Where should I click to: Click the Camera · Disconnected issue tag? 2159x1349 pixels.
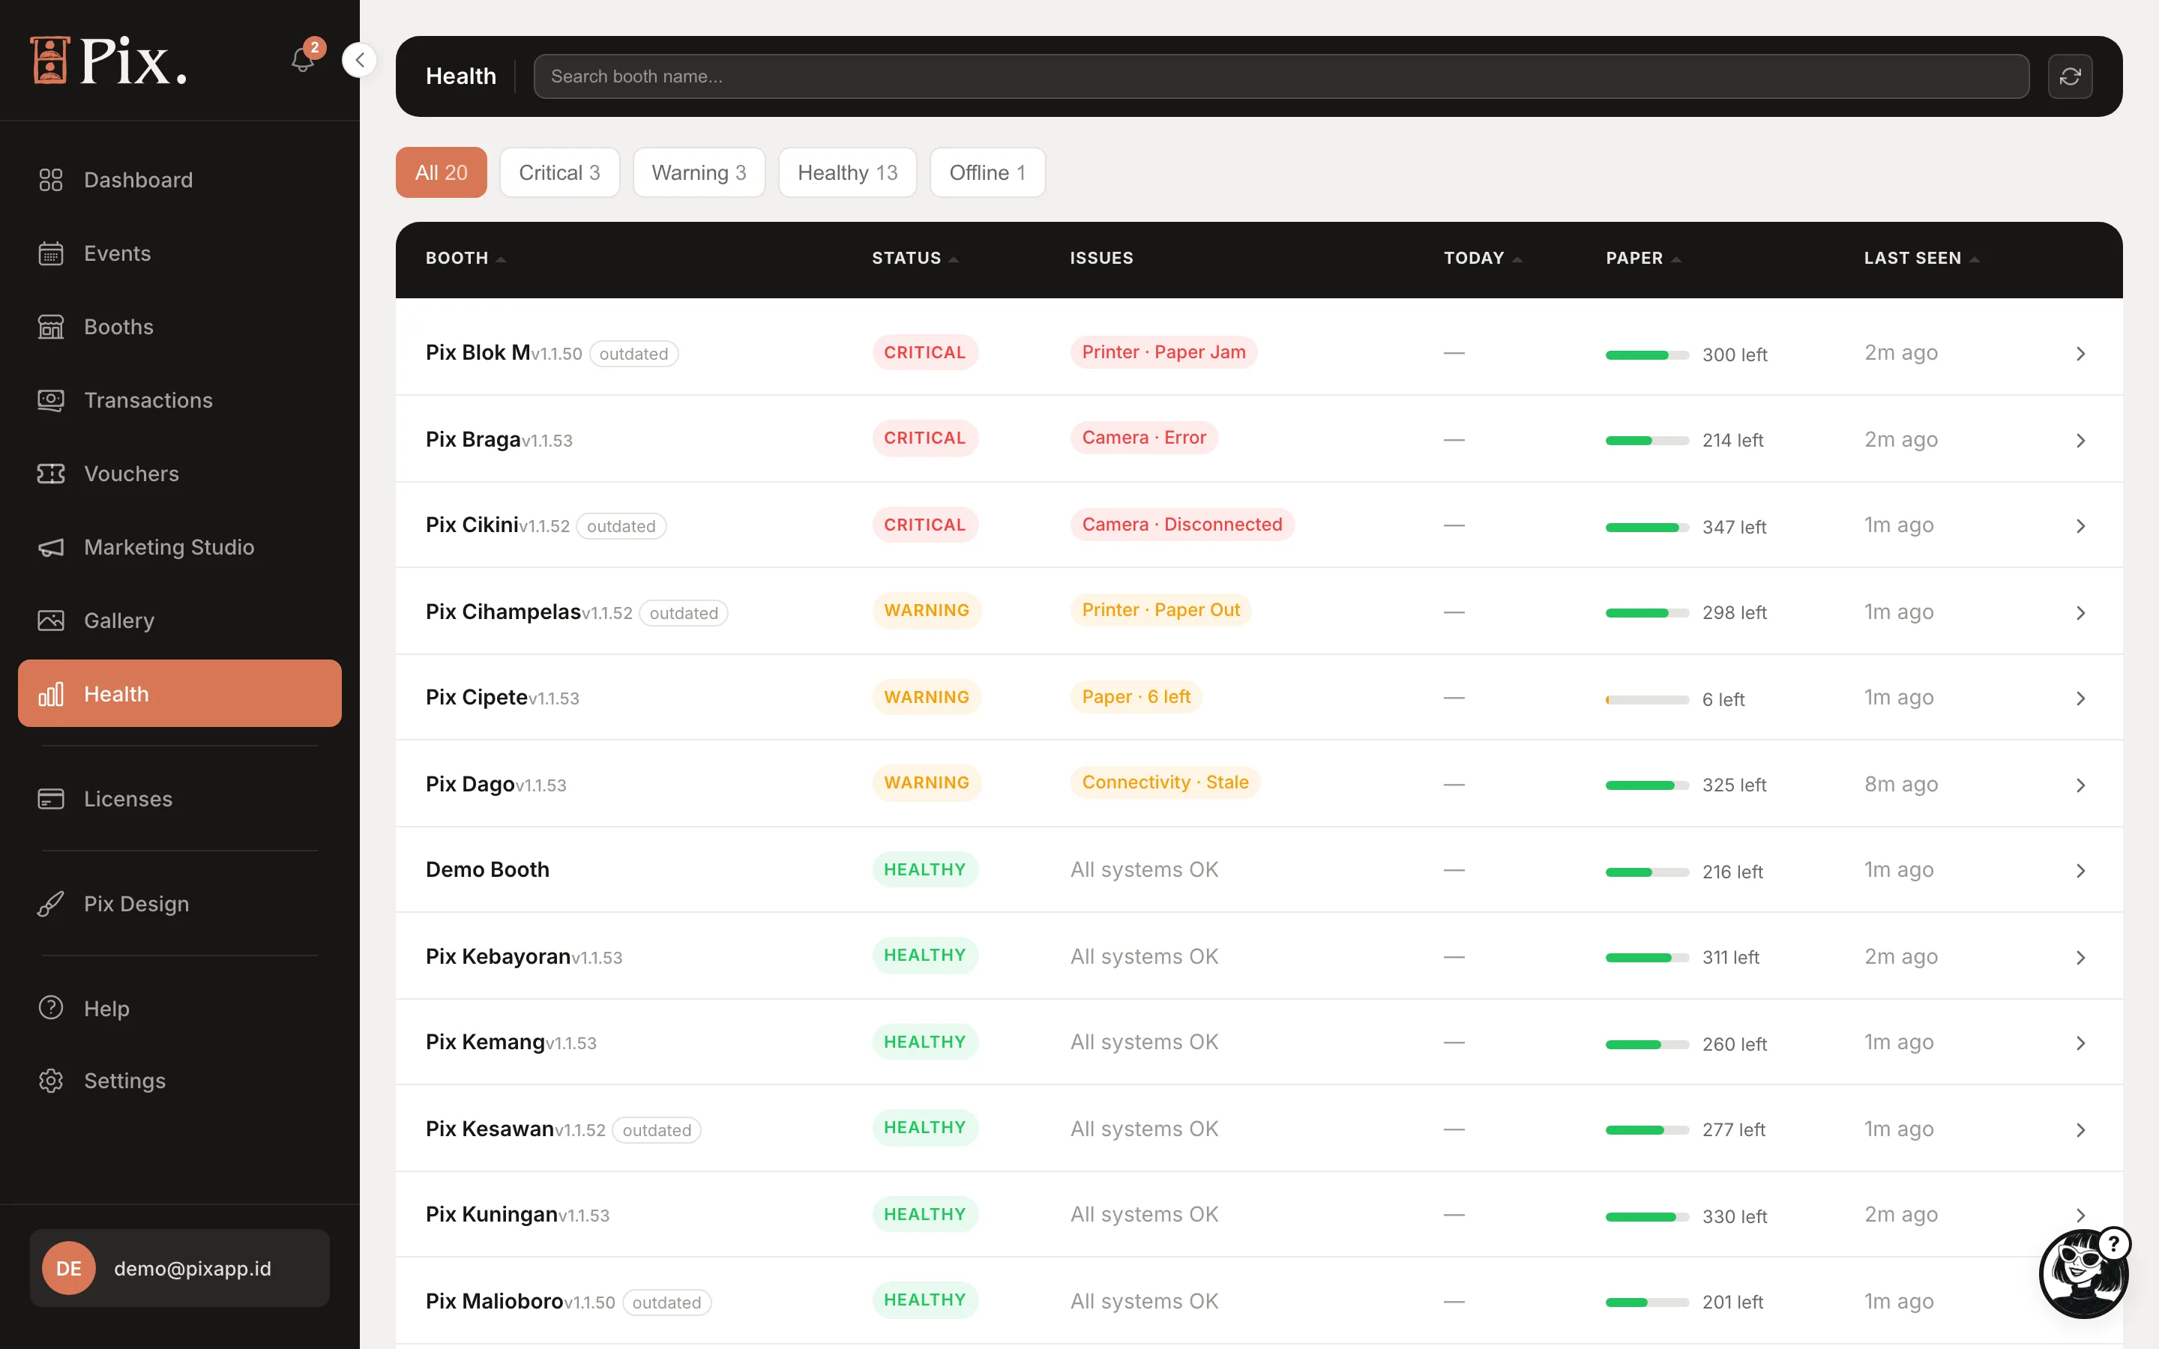[x=1182, y=525]
